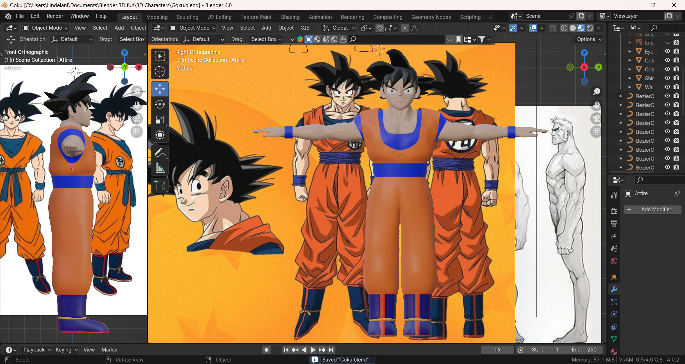685x364 pixels.
Task: Click the current frame field showing 16
Action: pos(497,350)
